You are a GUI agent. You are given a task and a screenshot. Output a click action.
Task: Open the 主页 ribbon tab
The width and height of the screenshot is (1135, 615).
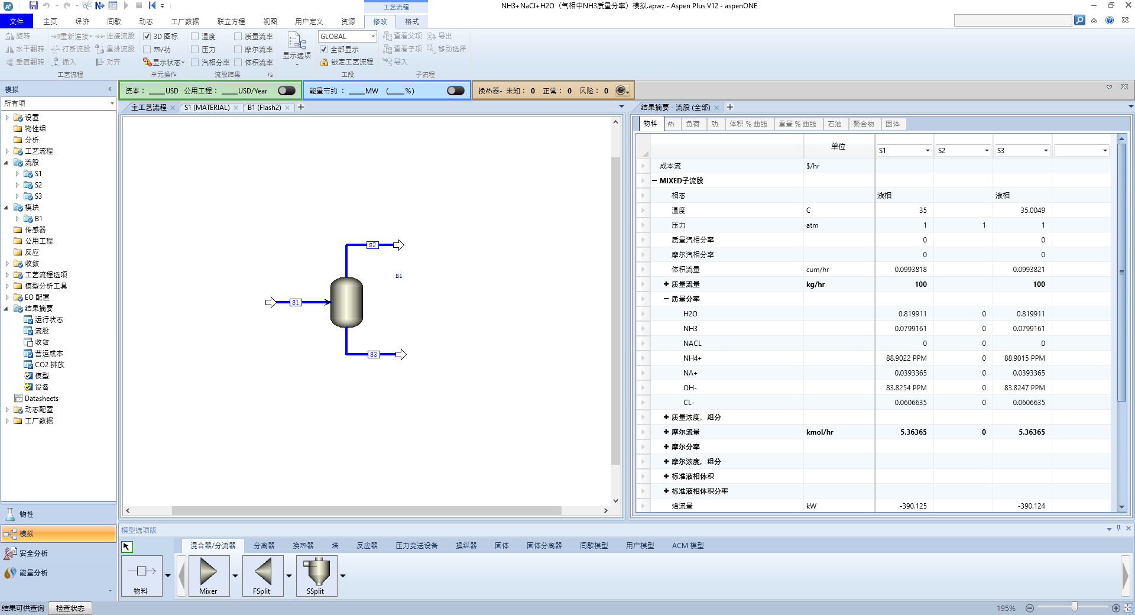(x=50, y=21)
